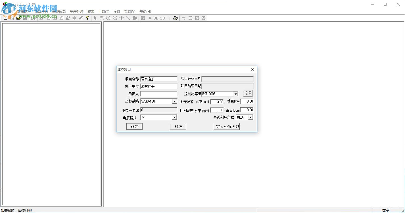Click the 负责人 input field
The image size is (405, 213).
pyautogui.click(x=159, y=94)
